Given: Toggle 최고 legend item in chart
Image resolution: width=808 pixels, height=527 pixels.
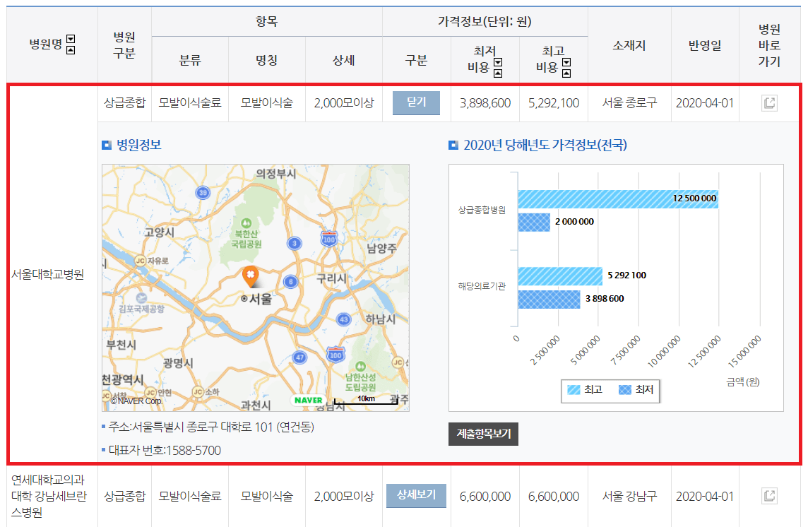Looking at the screenshot, I should point(585,390).
